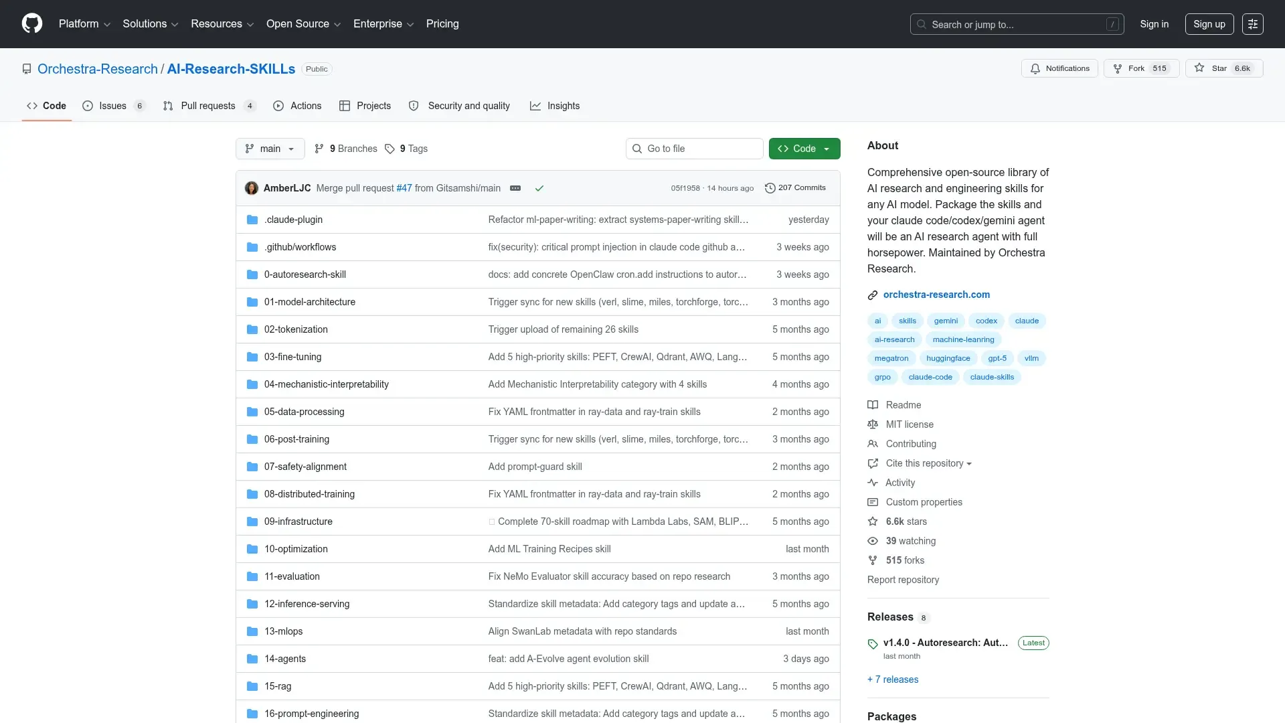
Task: Switch to the Pull requests tab
Action: [207, 106]
